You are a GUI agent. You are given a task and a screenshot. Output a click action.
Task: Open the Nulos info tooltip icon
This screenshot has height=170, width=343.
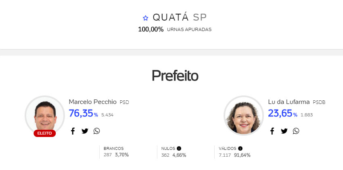(179, 149)
